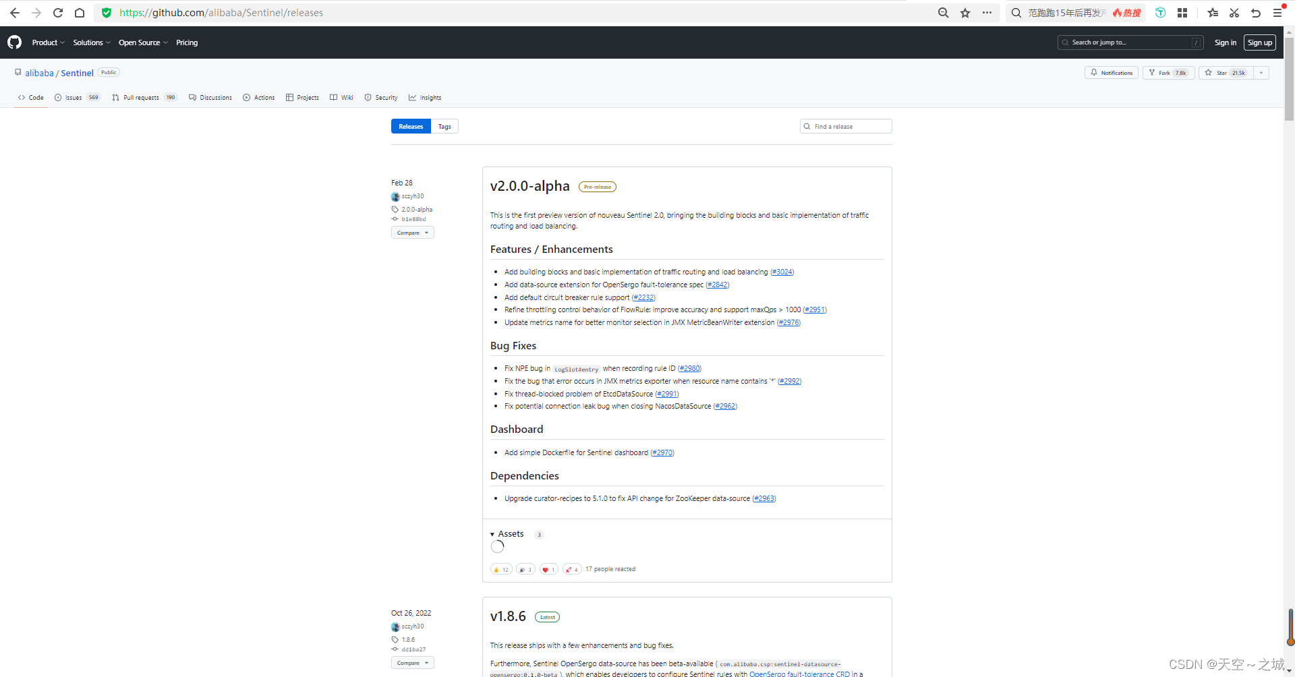Open the favorites list icon
Viewport: 1295px width, 677px height.
1213,13
